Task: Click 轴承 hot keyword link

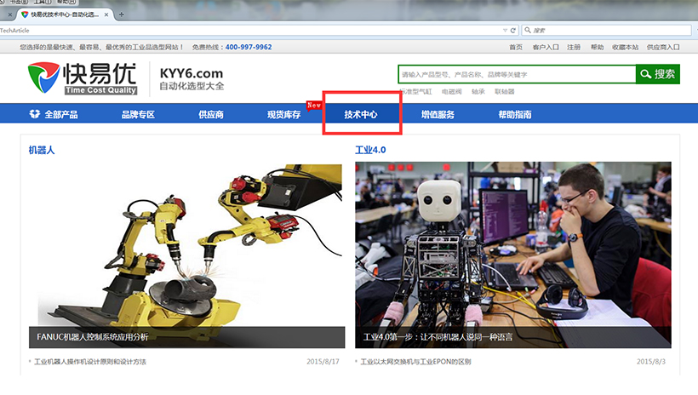Action: pos(478,91)
